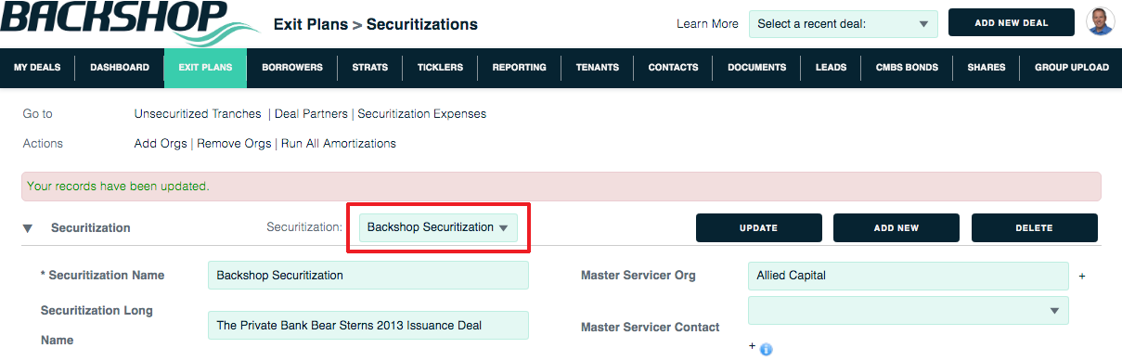Open the Dashboard tab

[x=120, y=68]
